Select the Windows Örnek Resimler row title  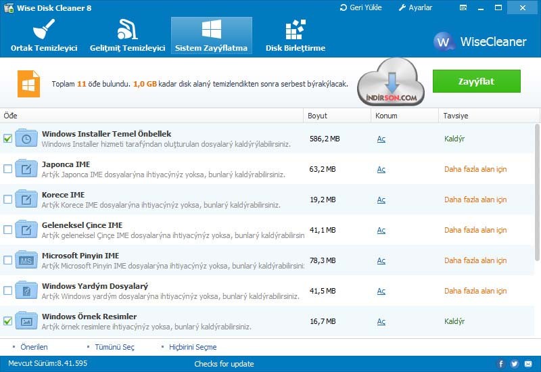click(x=89, y=316)
